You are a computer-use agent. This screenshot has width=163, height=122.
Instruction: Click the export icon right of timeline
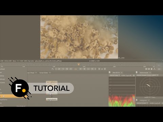pyautogui.click(x=155, y=69)
